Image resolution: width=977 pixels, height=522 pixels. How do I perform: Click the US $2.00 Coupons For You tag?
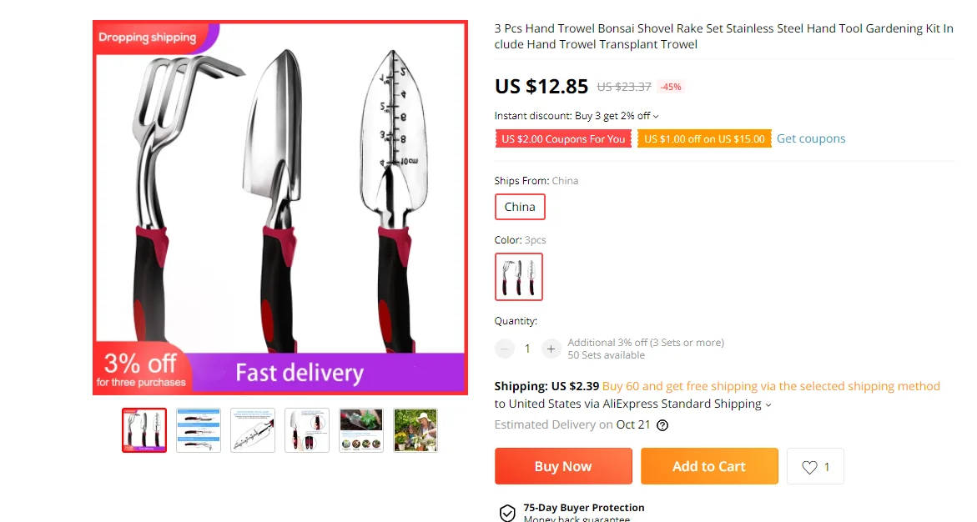tap(563, 139)
